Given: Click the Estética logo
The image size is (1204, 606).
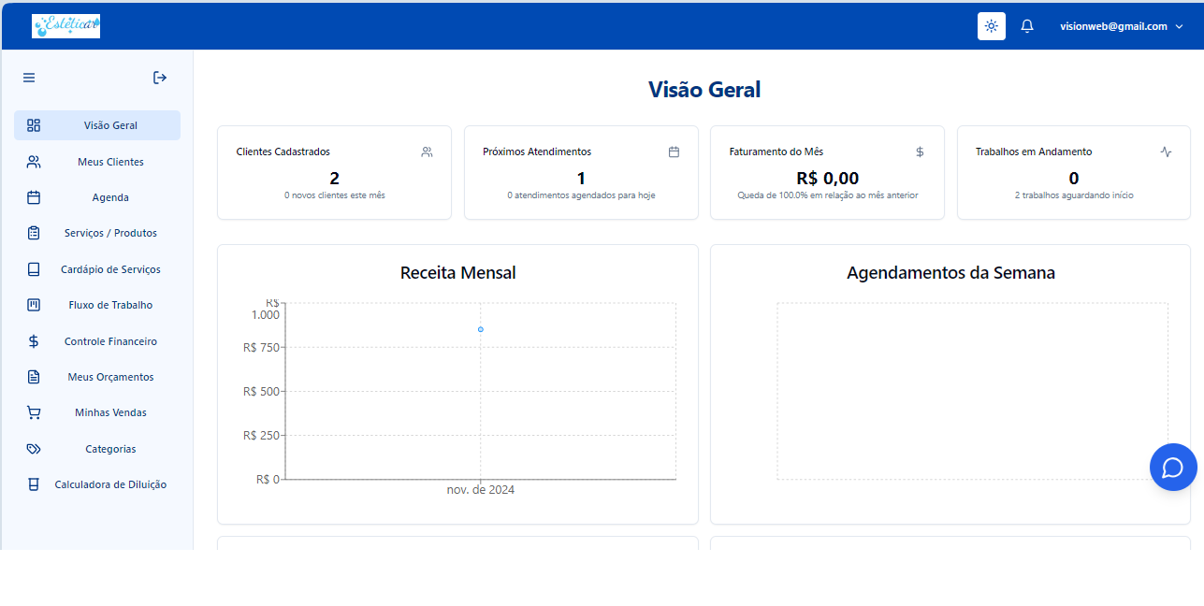Looking at the screenshot, I should [65, 25].
